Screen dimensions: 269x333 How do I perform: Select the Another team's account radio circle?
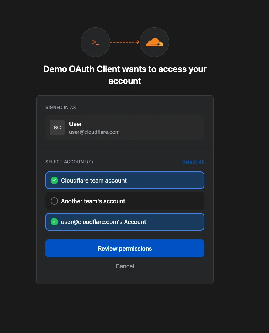tap(54, 201)
